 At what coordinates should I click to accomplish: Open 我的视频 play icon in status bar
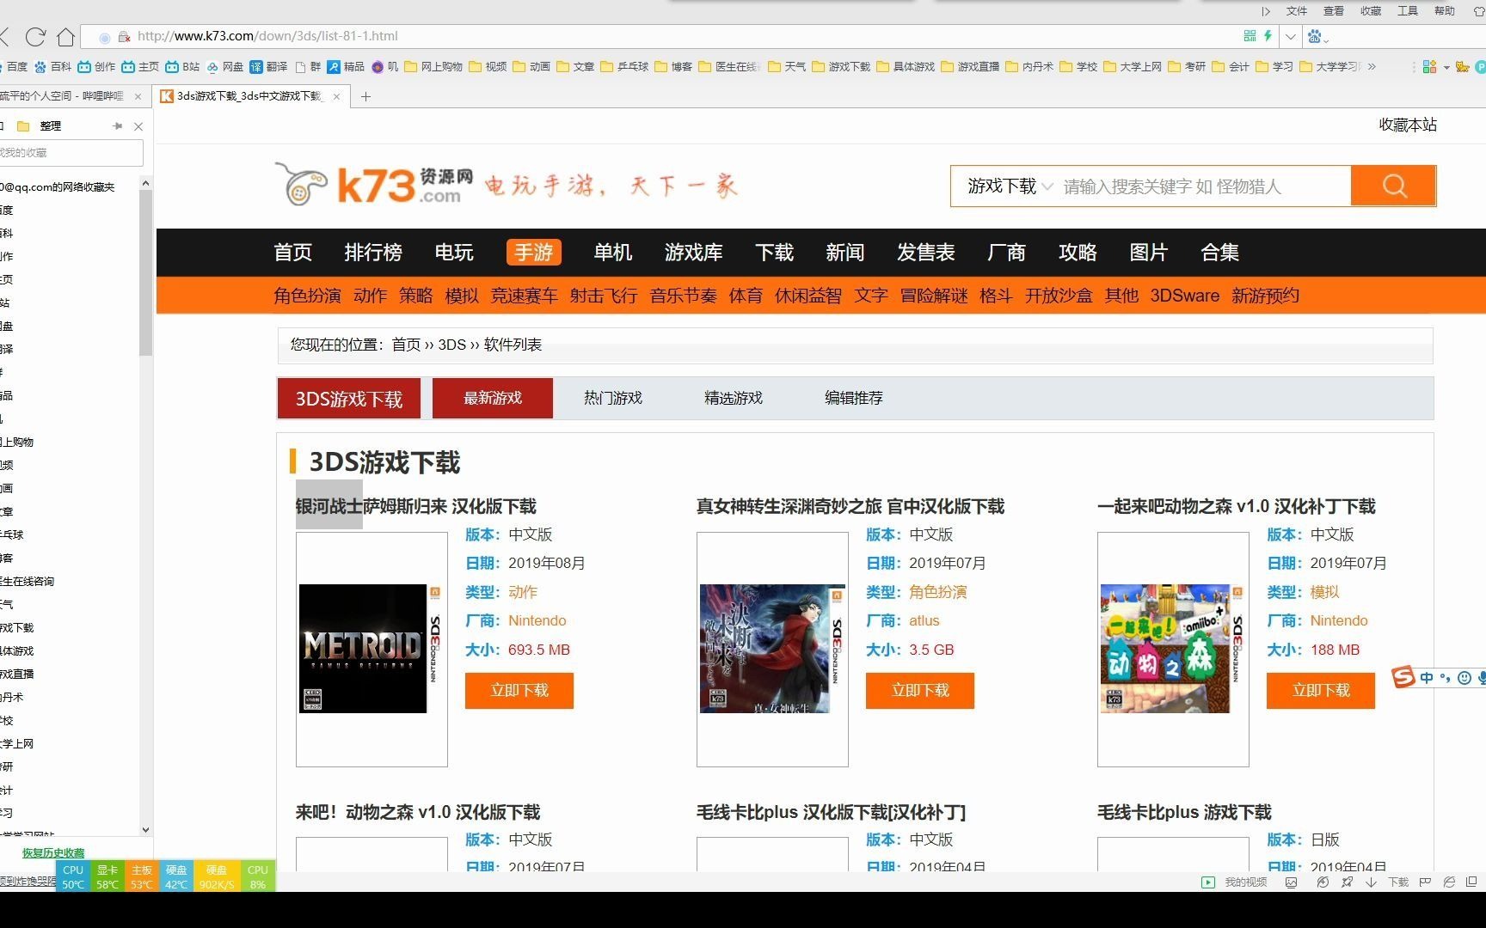[1208, 882]
